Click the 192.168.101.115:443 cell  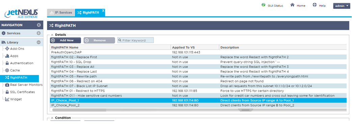click(186, 52)
